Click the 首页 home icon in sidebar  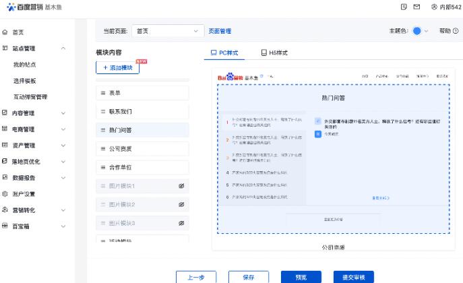(x=5, y=32)
